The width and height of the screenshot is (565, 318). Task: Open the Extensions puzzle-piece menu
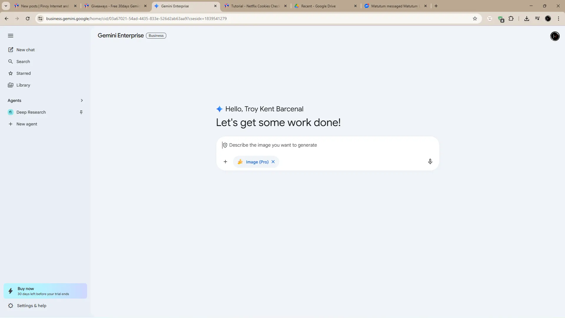tap(511, 19)
